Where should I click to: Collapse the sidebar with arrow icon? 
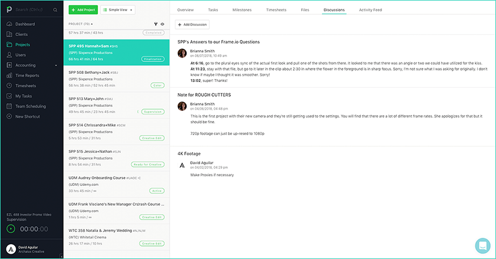[61, 256]
